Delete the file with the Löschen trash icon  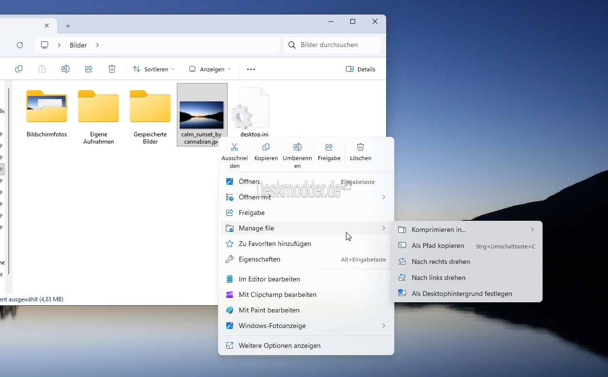click(360, 147)
